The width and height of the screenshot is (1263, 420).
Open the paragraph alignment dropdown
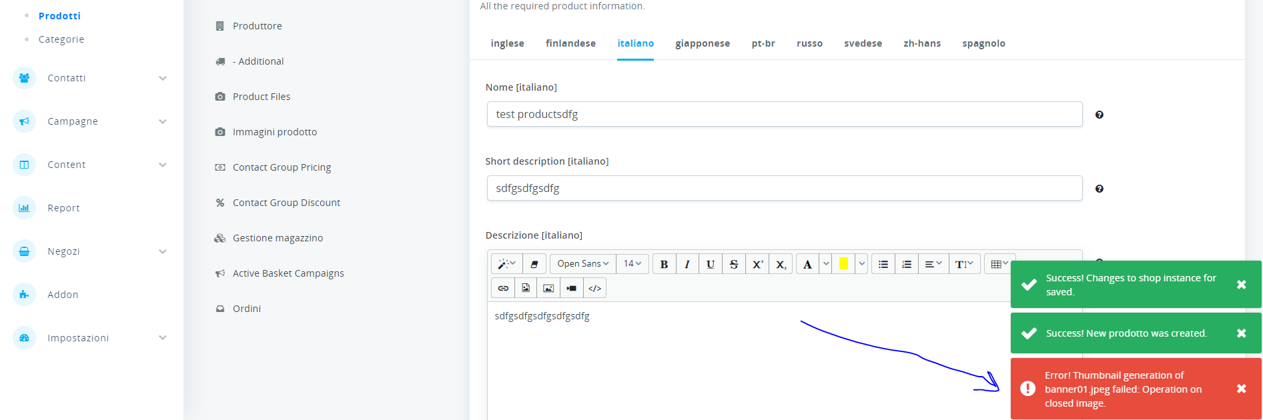[933, 264]
